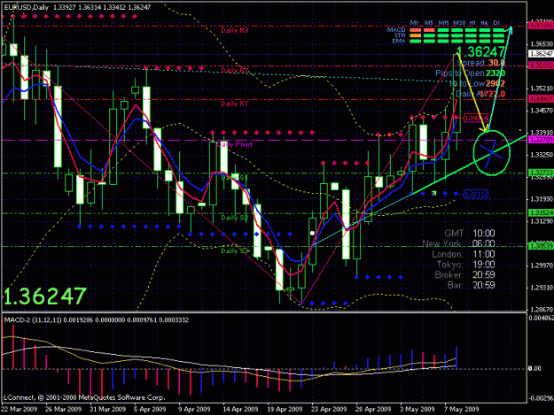Click the 5 Apr 2009 date label
Viewport: 554px width, 415px height.
tap(150, 409)
